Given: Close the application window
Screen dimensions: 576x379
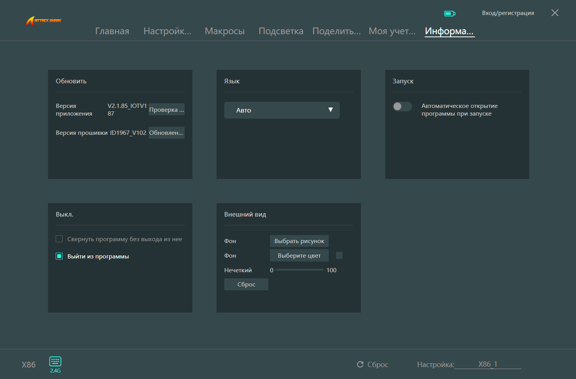Looking at the screenshot, I should [554, 13].
